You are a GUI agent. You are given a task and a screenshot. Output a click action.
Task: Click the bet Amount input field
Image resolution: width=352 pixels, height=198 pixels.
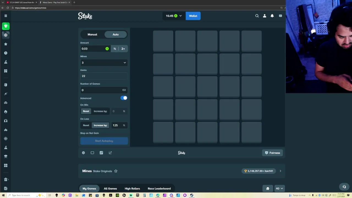[95, 49]
